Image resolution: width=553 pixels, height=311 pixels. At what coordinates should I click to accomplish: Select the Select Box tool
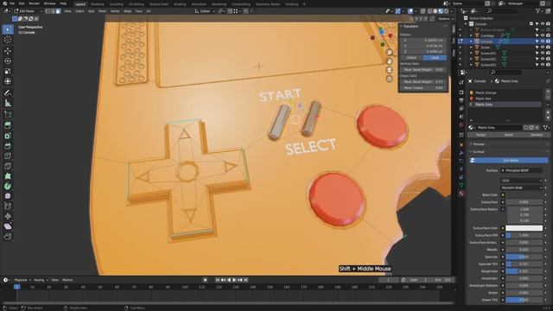click(8, 29)
